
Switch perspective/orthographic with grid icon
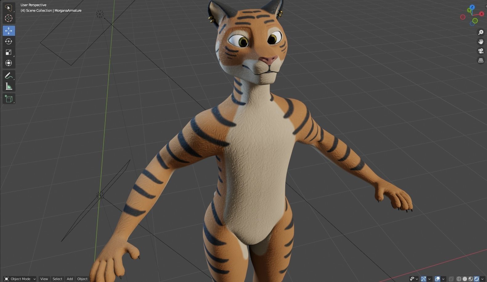(x=481, y=60)
